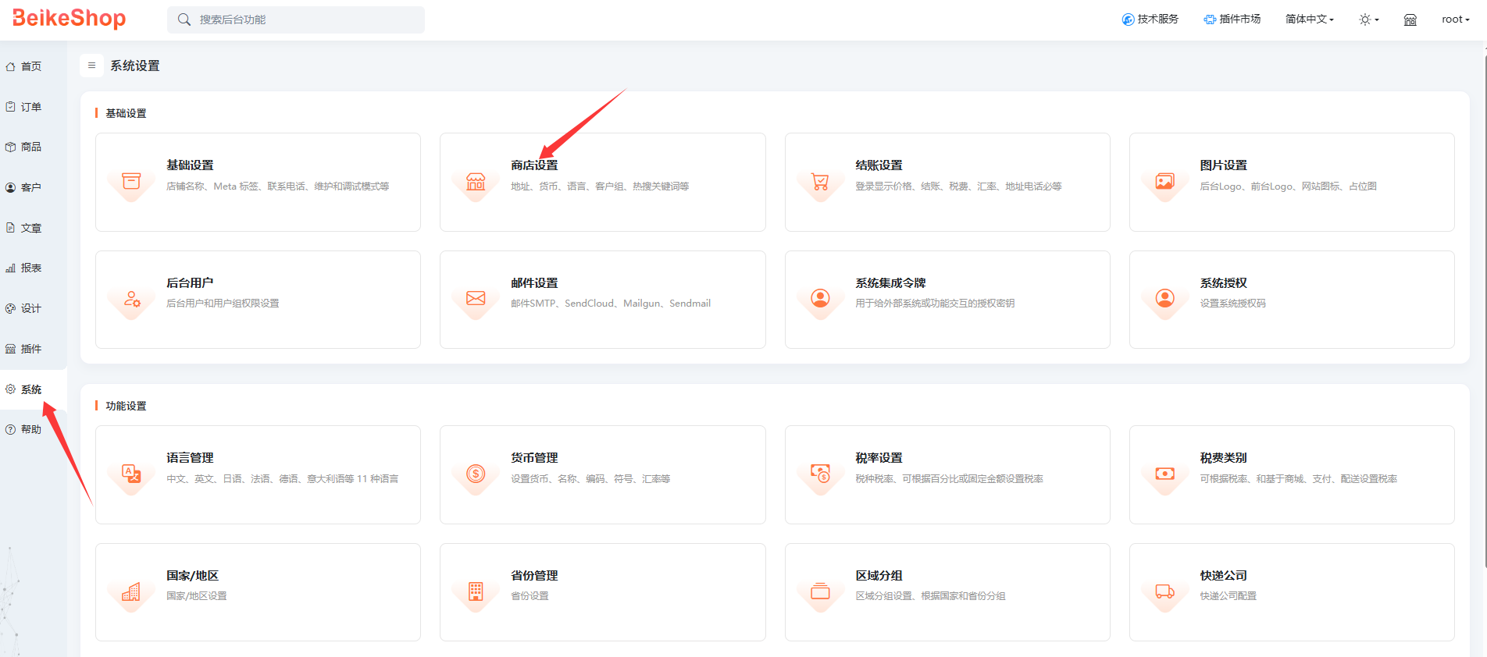The height and width of the screenshot is (657, 1487).
Task: Open the 商店设置 card
Action: [602, 182]
